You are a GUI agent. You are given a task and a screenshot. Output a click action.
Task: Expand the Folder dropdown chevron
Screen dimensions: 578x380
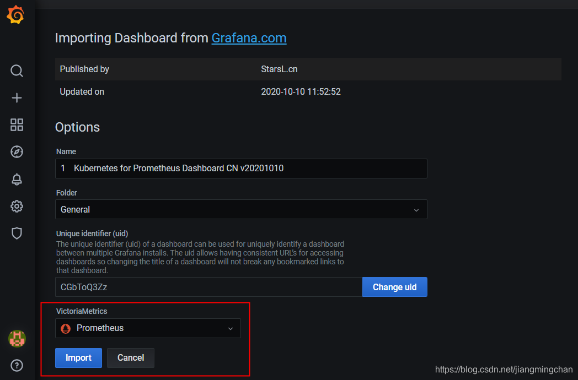click(416, 210)
